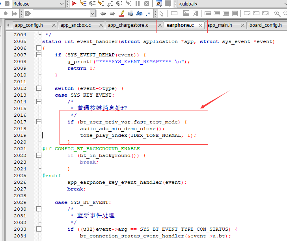287x241 pixels.
Task: Click line number 2019 in the margin
Action: point(20,135)
